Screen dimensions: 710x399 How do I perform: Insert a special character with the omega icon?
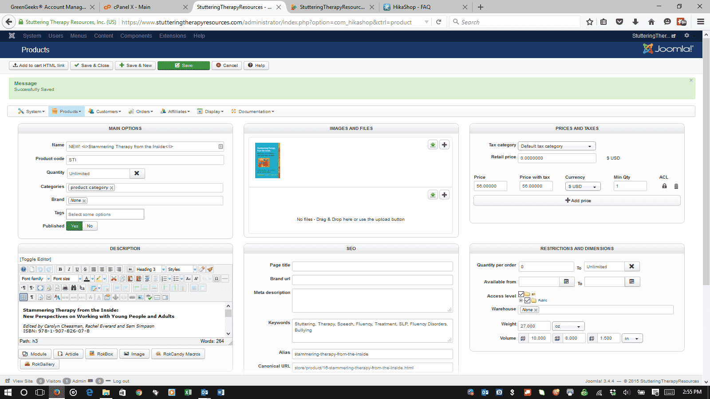(217, 278)
